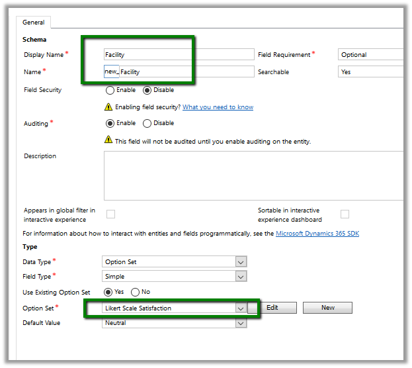Viewport: 412px width, 368px height.
Task: Click the Description text area
Action: click(253, 175)
